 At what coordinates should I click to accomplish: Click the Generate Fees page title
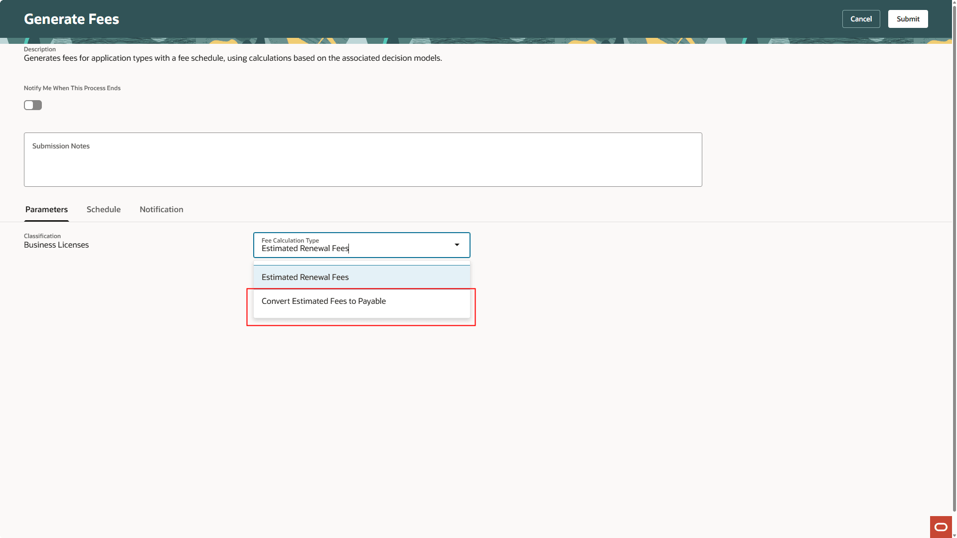click(71, 18)
